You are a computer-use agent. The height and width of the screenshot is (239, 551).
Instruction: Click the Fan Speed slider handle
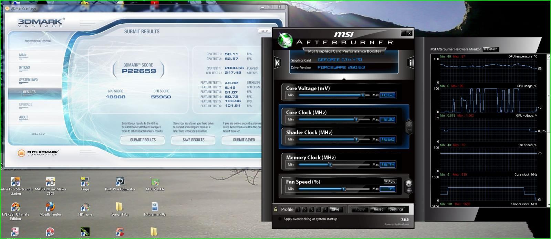tap(344, 189)
